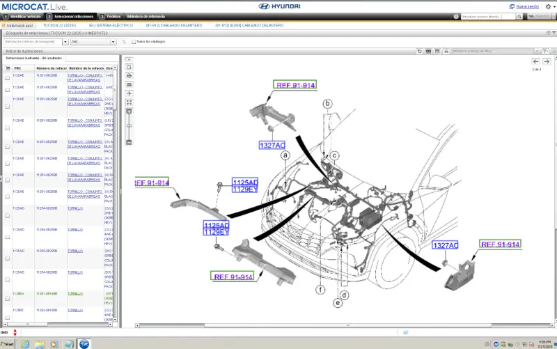Open the settings gear menu
The width and height of the screenshot is (557, 349).
pos(548,6)
